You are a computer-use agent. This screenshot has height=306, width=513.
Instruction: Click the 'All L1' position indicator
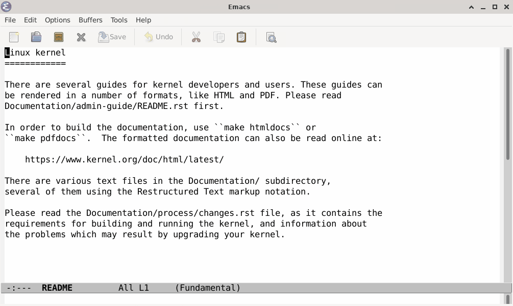[134, 288]
